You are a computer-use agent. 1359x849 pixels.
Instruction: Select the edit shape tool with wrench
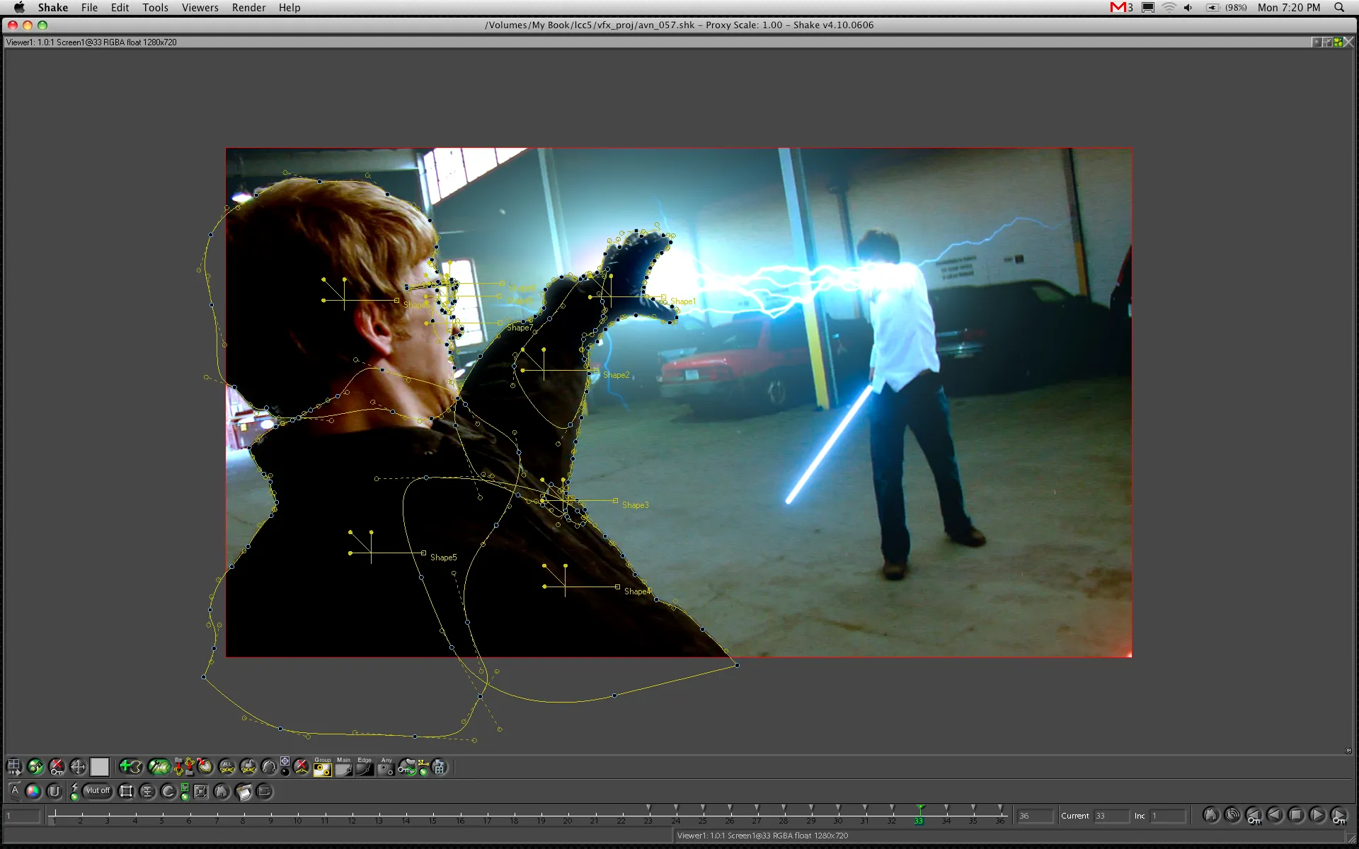pos(159,766)
